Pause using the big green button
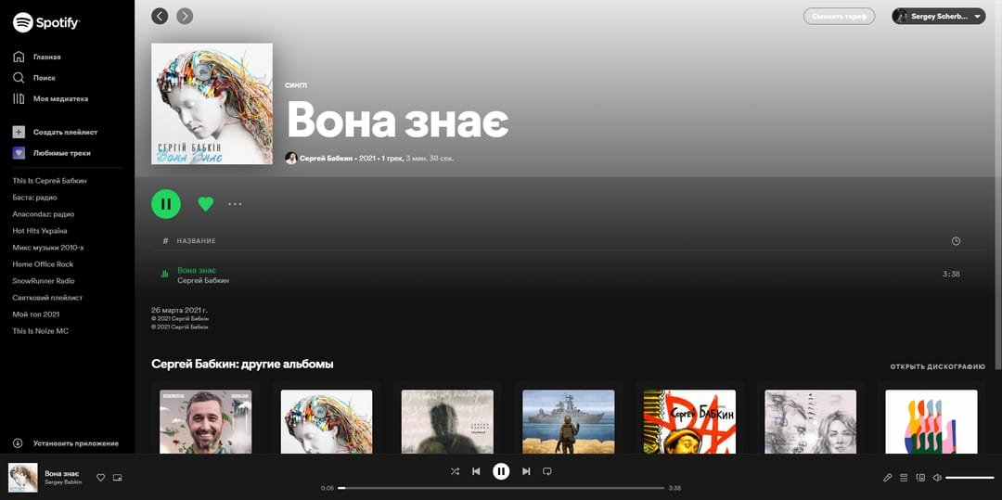The image size is (1002, 500). (166, 204)
